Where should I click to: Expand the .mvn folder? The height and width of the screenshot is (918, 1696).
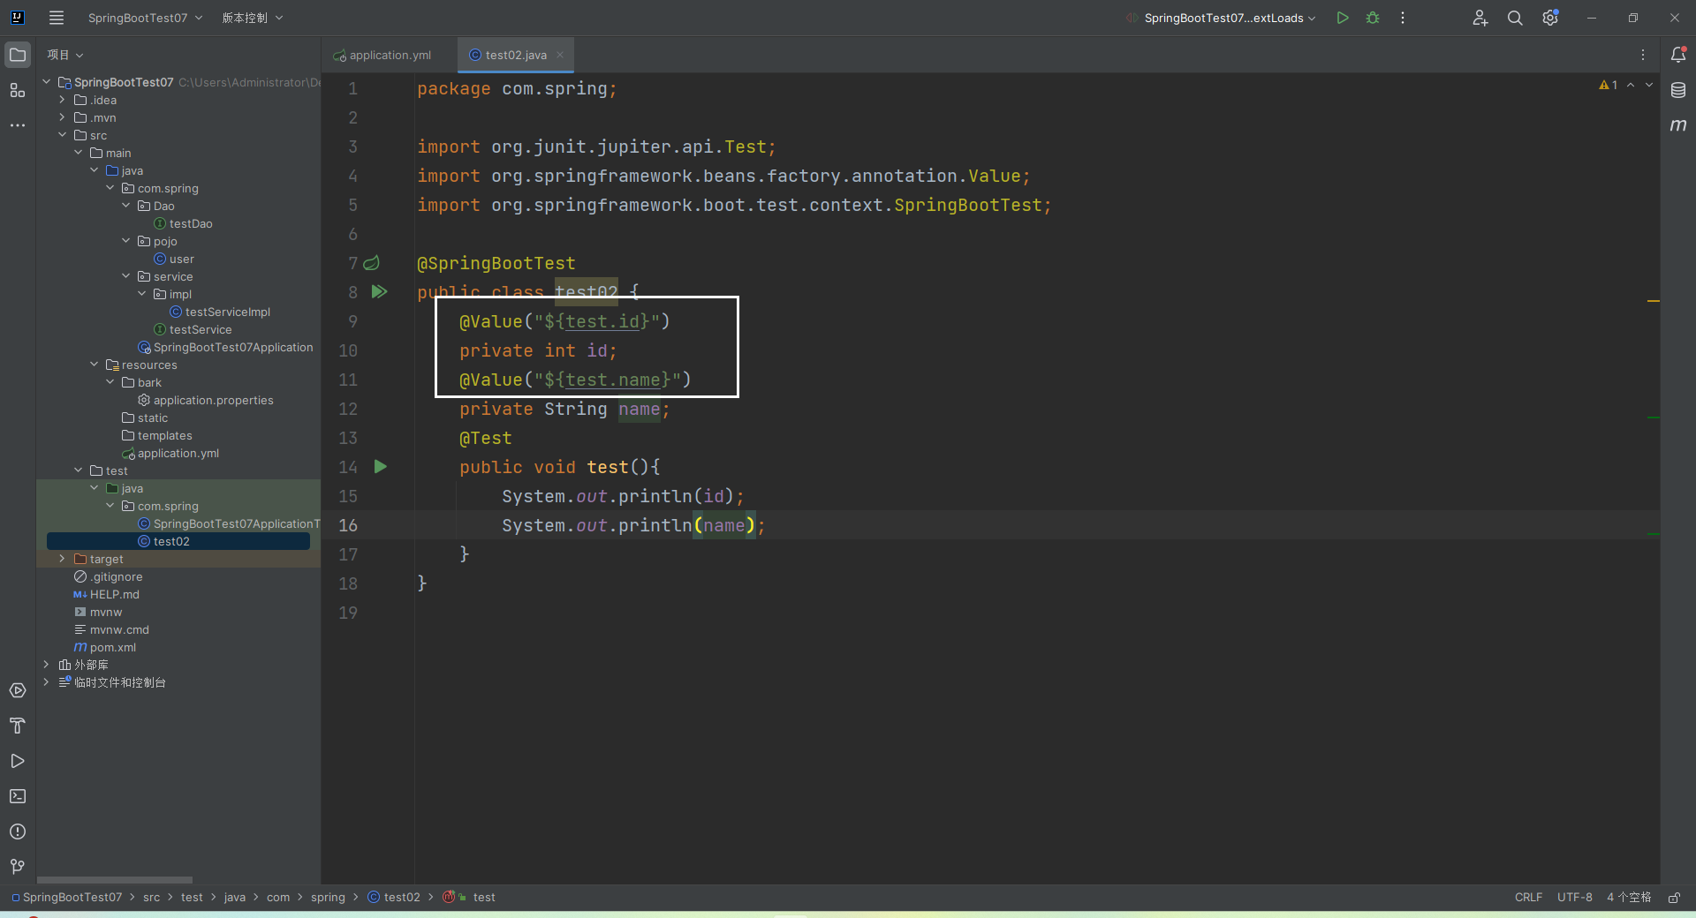(62, 117)
